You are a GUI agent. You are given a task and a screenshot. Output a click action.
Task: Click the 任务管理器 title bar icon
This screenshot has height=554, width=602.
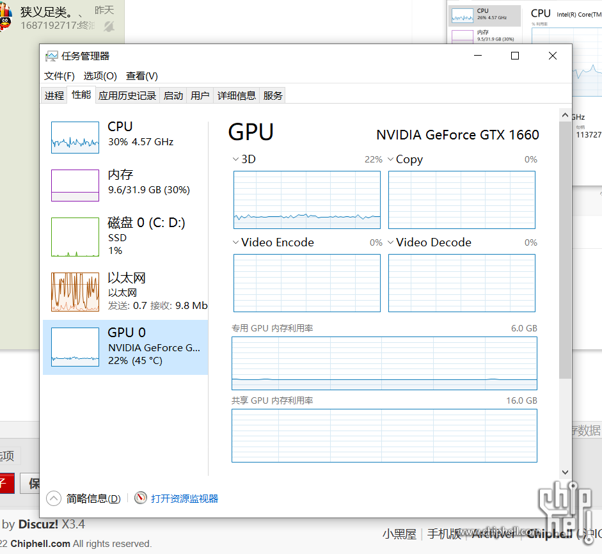51,56
